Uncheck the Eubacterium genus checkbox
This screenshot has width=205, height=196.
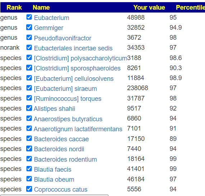tap(29, 17)
